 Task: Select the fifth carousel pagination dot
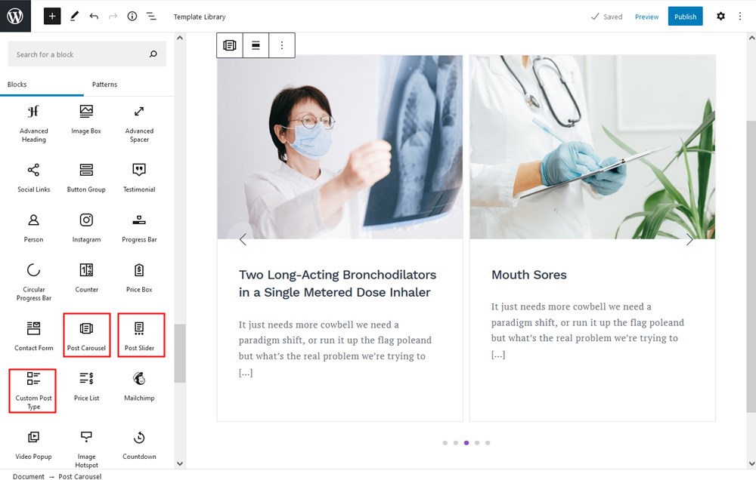(x=488, y=443)
